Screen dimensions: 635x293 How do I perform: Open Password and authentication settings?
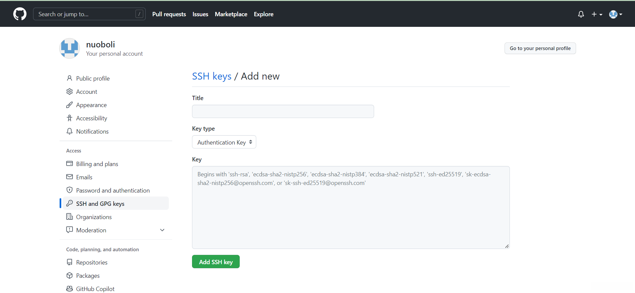pos(113,191)
